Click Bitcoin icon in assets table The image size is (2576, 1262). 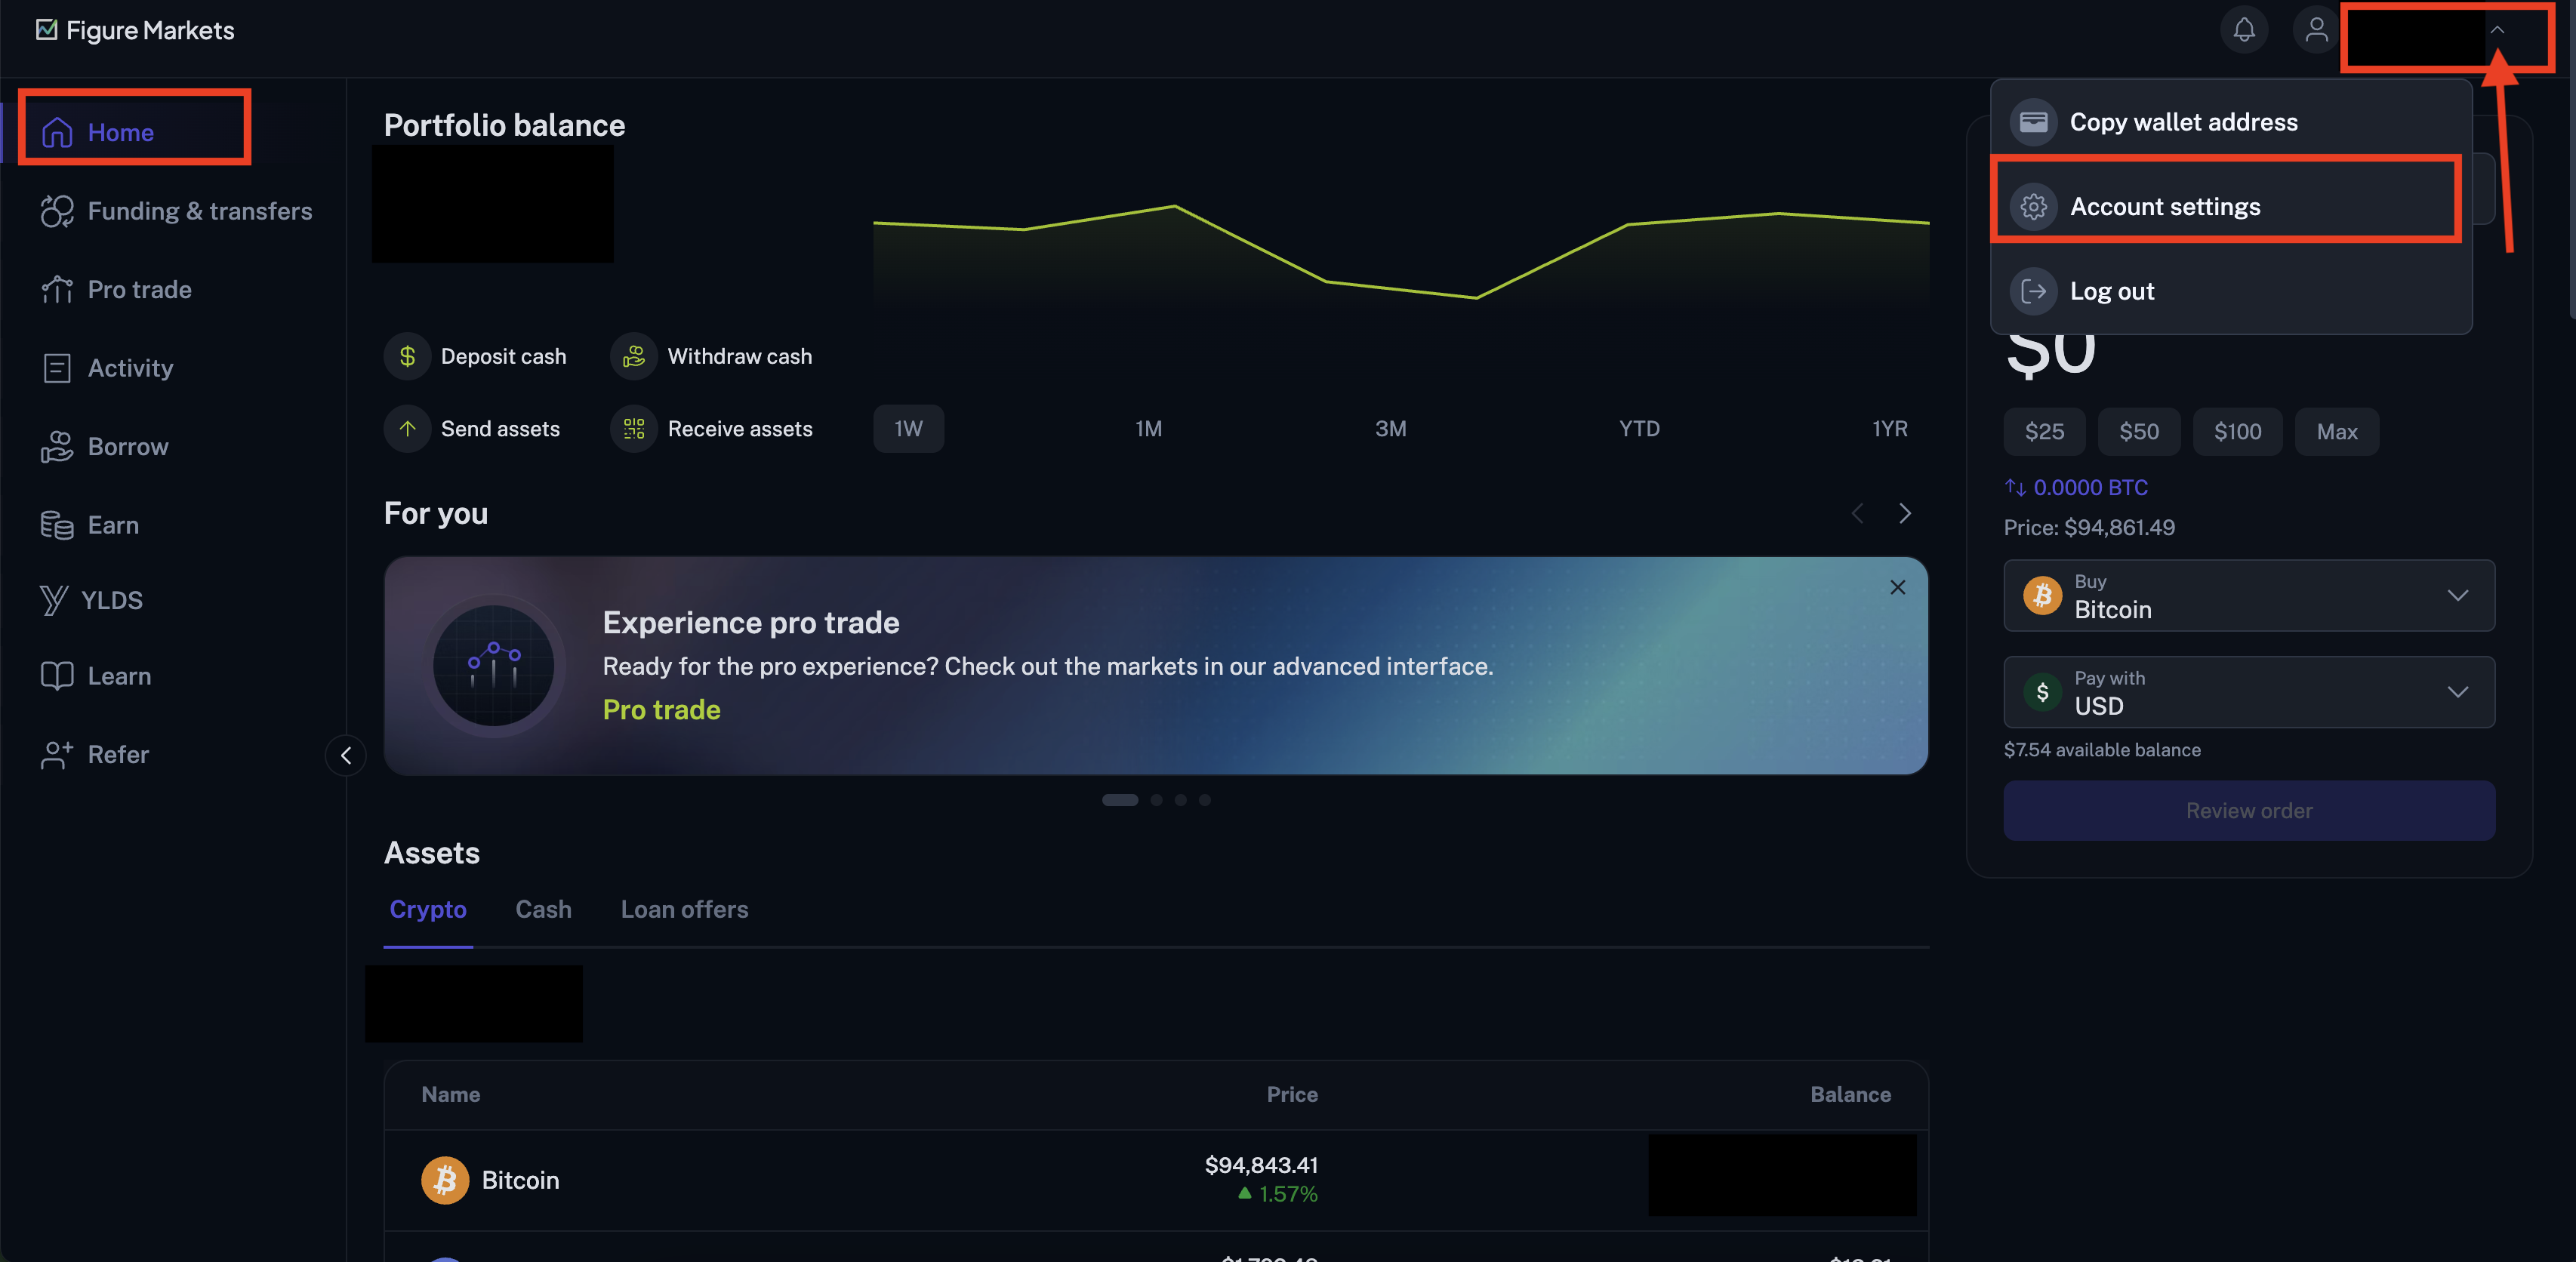pyautogui.click(x=445, y=1180)
